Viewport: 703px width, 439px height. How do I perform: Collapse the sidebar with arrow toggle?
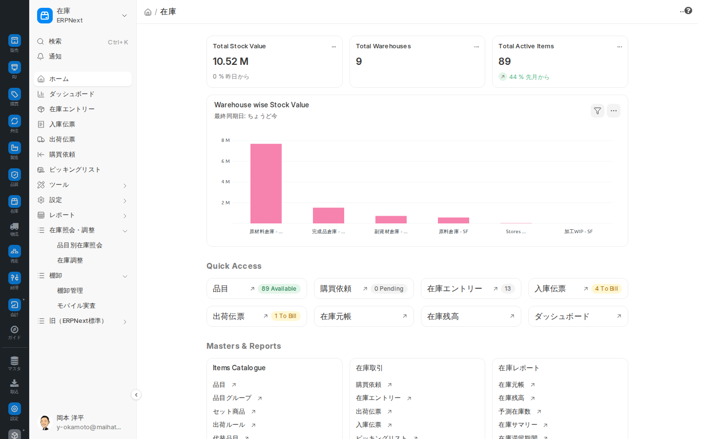click(136, 395)
